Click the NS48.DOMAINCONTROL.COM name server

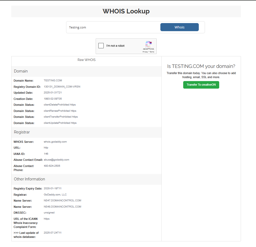coord(62,207)
